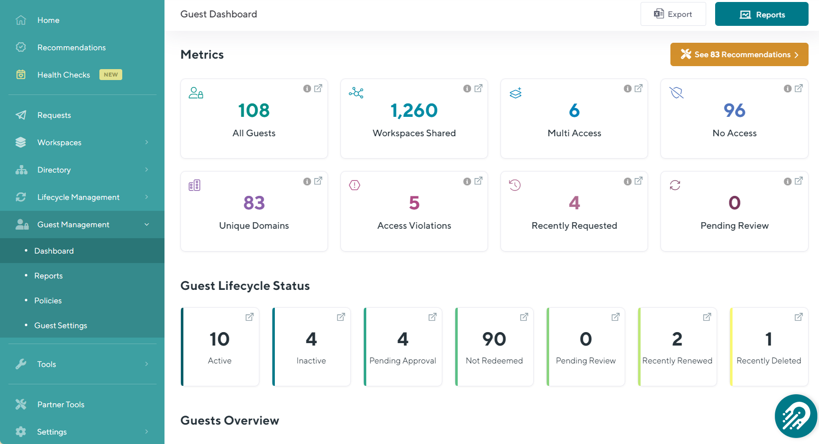Click the See 83 Recommendations button
This screenshot has width=819, height=444.
(739, 55)
